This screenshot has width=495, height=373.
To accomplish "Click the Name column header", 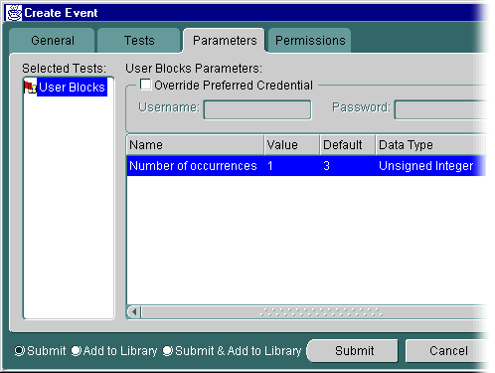I will point(196,145).
